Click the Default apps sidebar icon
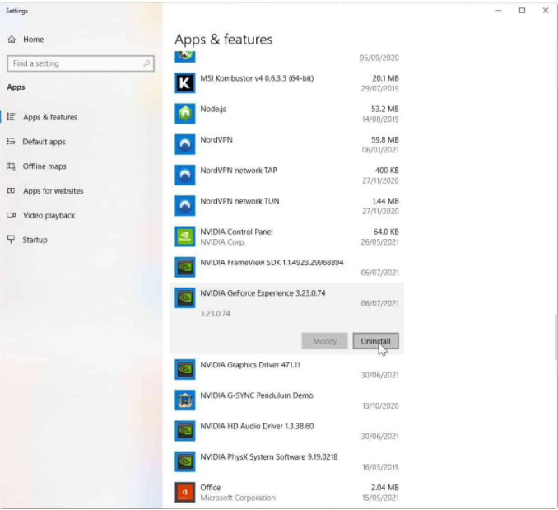 pyautogui.click(x=11, y=142)
